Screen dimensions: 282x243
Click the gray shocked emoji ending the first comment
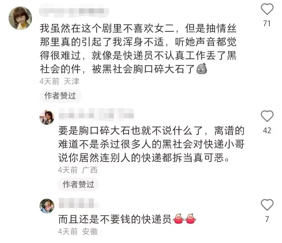[202, 69]
